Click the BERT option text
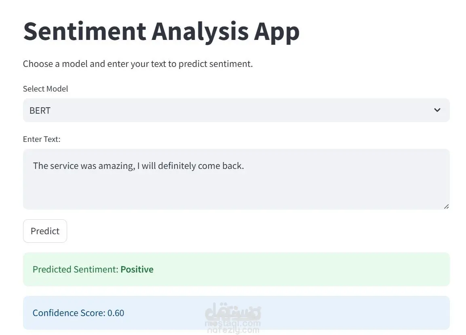The image size is (466, 335). coord(40,110)
